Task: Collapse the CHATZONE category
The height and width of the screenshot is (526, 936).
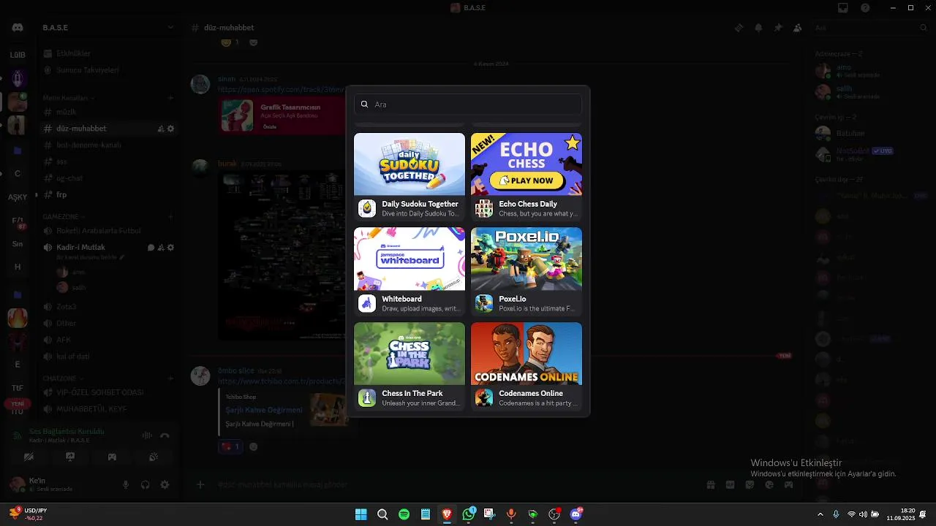Action: 62,378
